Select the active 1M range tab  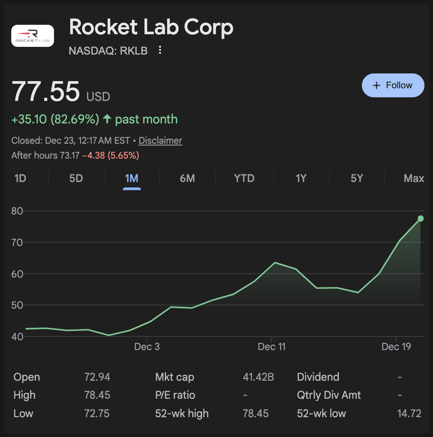(131, 178)
